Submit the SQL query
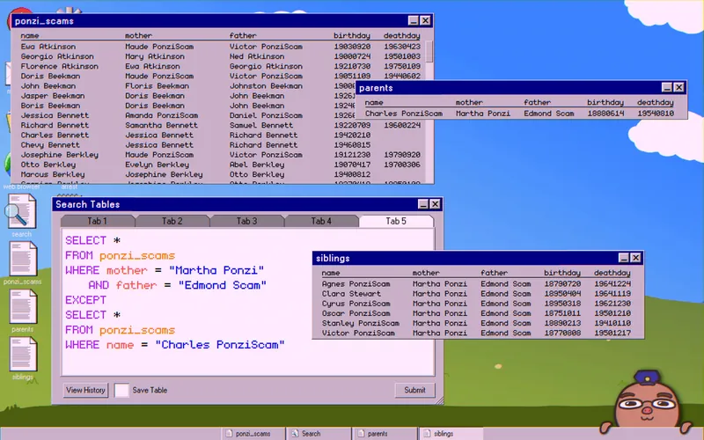Viewport: 704px width, 440px height. point(414,390)
